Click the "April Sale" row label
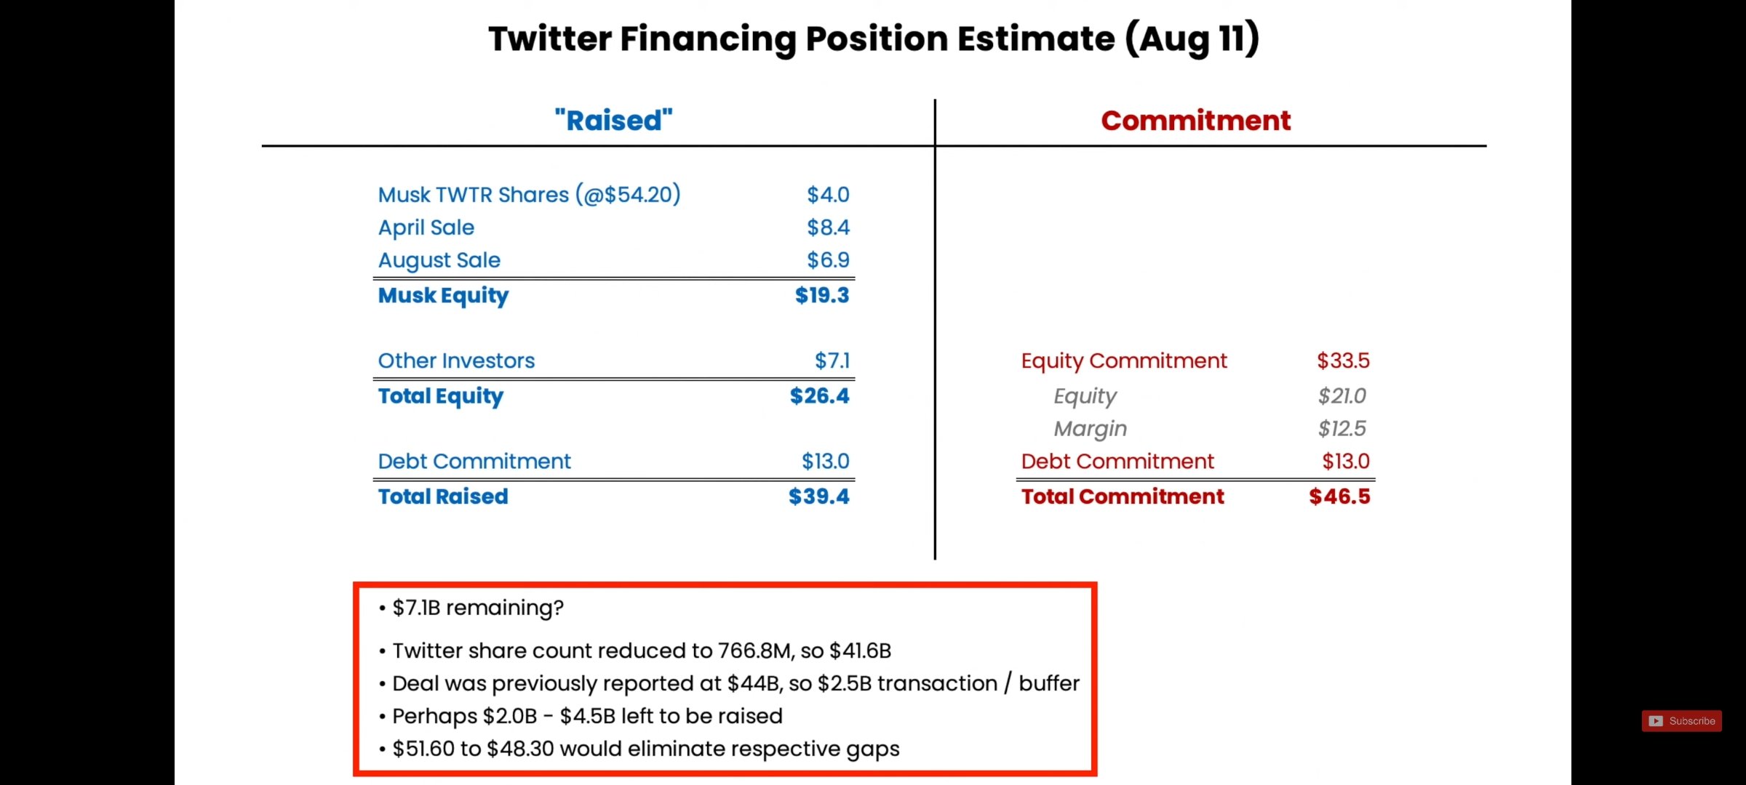The height and width of the screenshot is (785, 1746). pyautogui.click(x=426, y=228)
